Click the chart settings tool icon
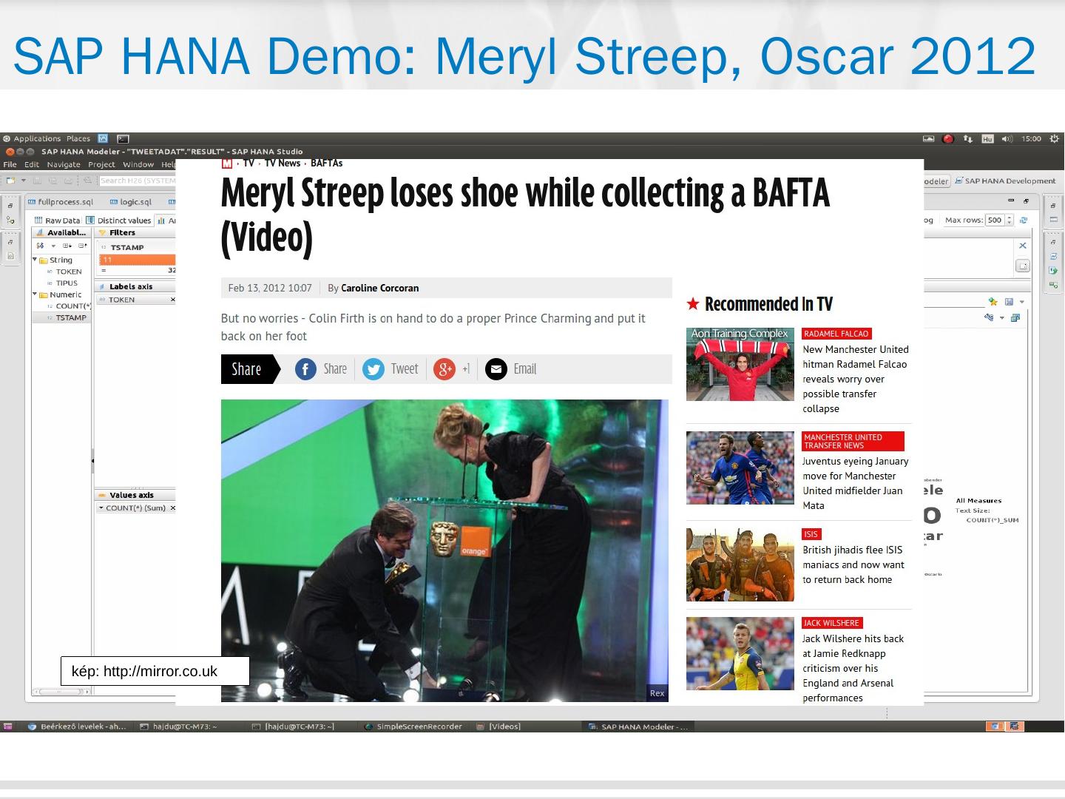This screenshot has width=1065, height=799. coord(989,317)
